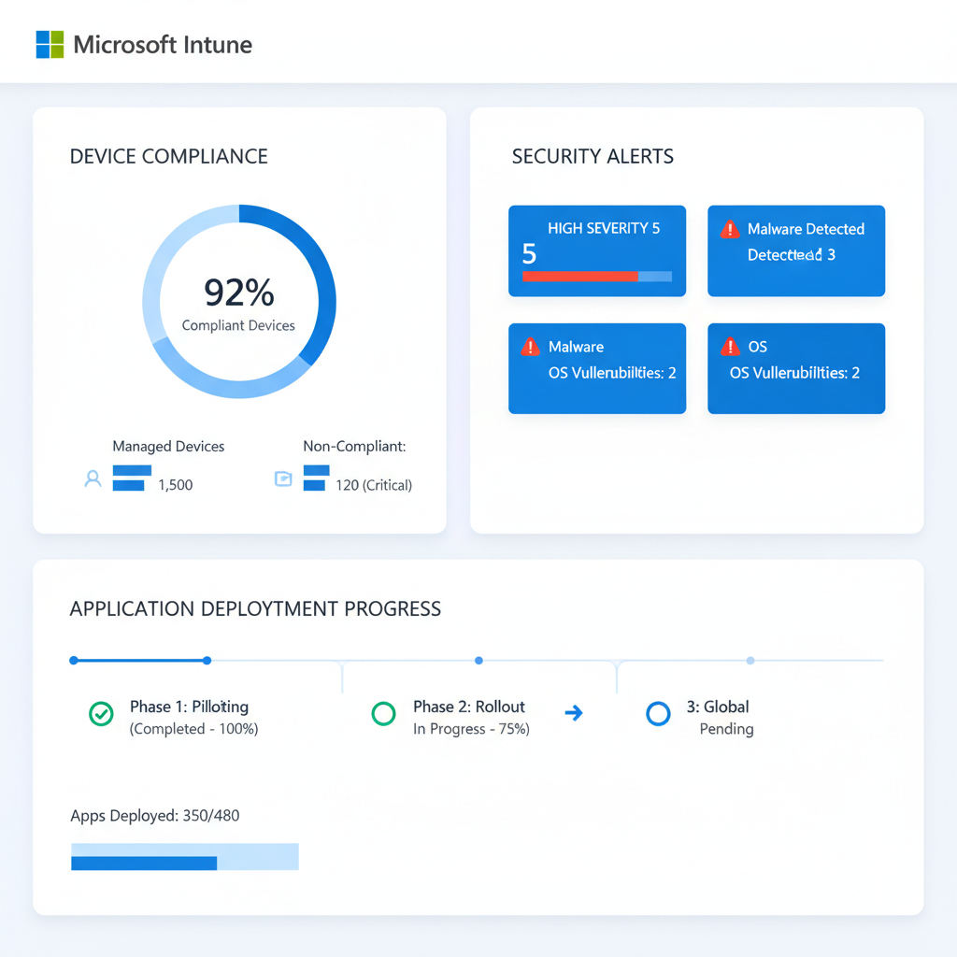Click the Non-Compliant label
This screenshot has height=957, width=957.
tap(354, 447)
